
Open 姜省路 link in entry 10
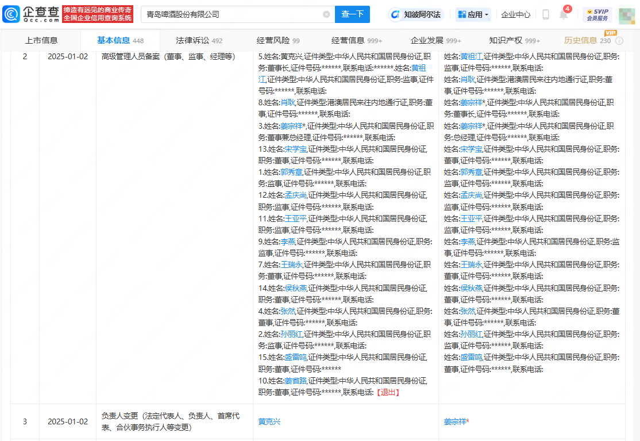pos(295,381)
